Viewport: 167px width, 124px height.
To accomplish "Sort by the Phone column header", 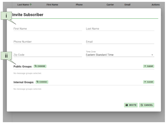I will click(x=79, y=5).
